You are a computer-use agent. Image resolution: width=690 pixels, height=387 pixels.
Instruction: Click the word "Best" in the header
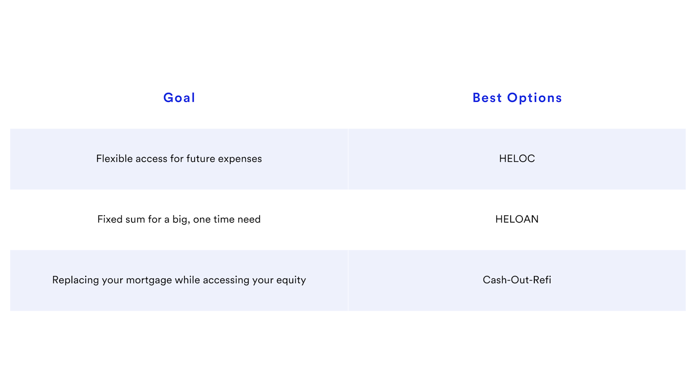pos(487,97)
